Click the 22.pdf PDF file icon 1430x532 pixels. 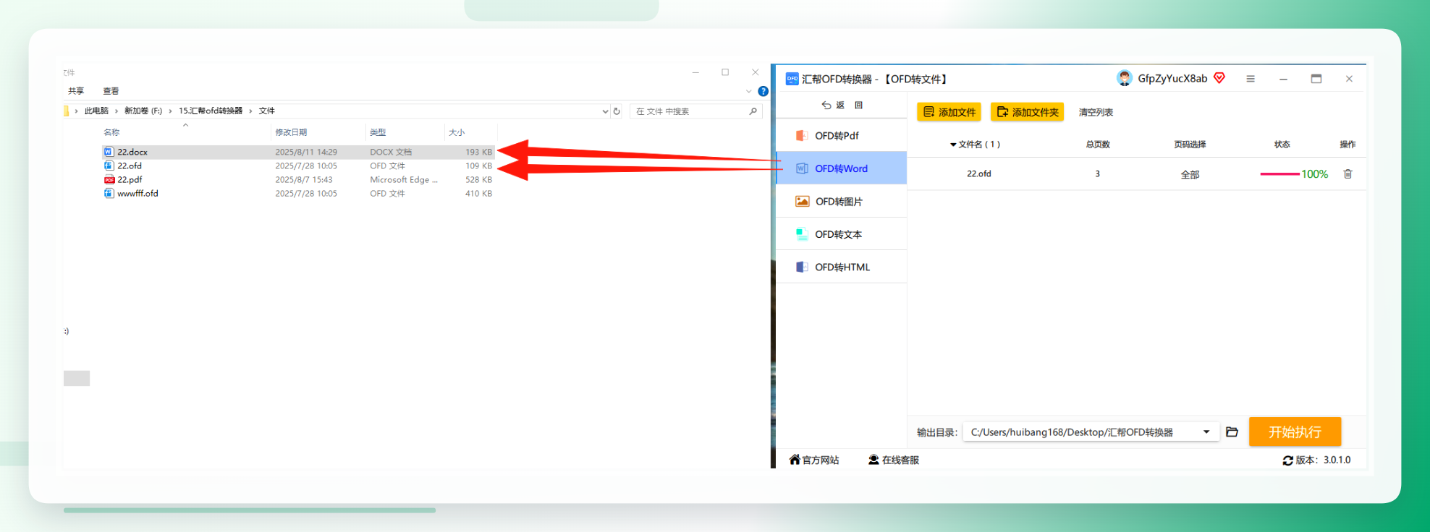(109, 179)
